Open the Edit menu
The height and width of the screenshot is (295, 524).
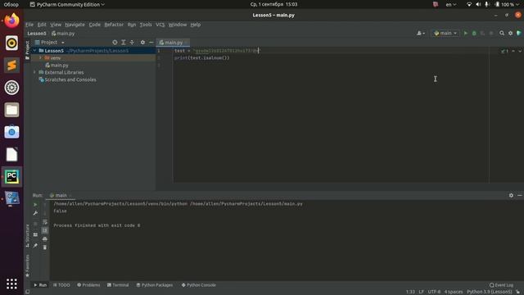tap(42, 25)
